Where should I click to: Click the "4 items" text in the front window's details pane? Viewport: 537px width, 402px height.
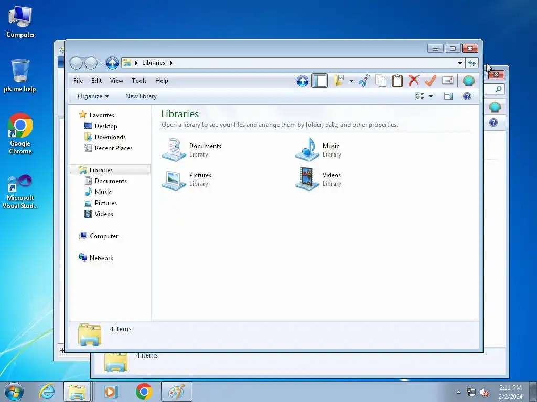pyautogui.click(x=121, y=329)
